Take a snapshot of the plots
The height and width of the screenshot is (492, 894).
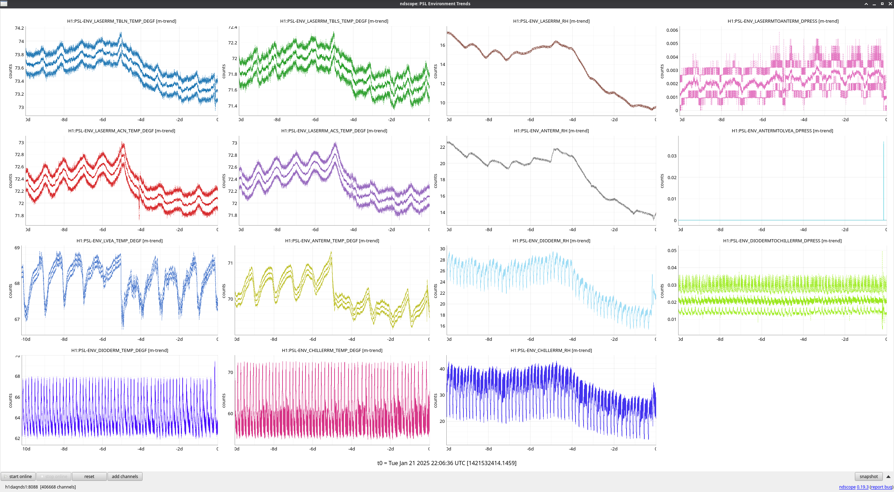[x=869, y=476]
